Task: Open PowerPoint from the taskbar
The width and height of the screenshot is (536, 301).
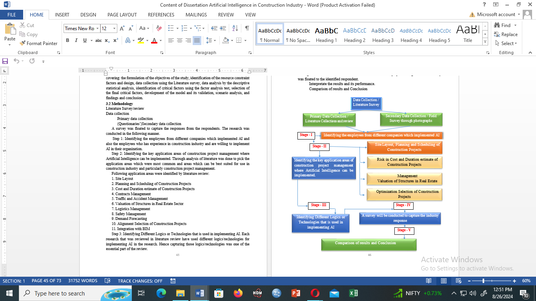Action: [295, 293]
